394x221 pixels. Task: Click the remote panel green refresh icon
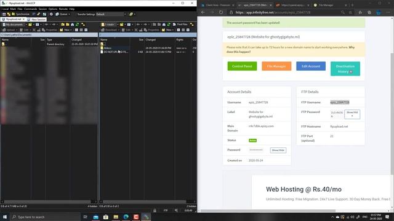[x=169, y=25]
